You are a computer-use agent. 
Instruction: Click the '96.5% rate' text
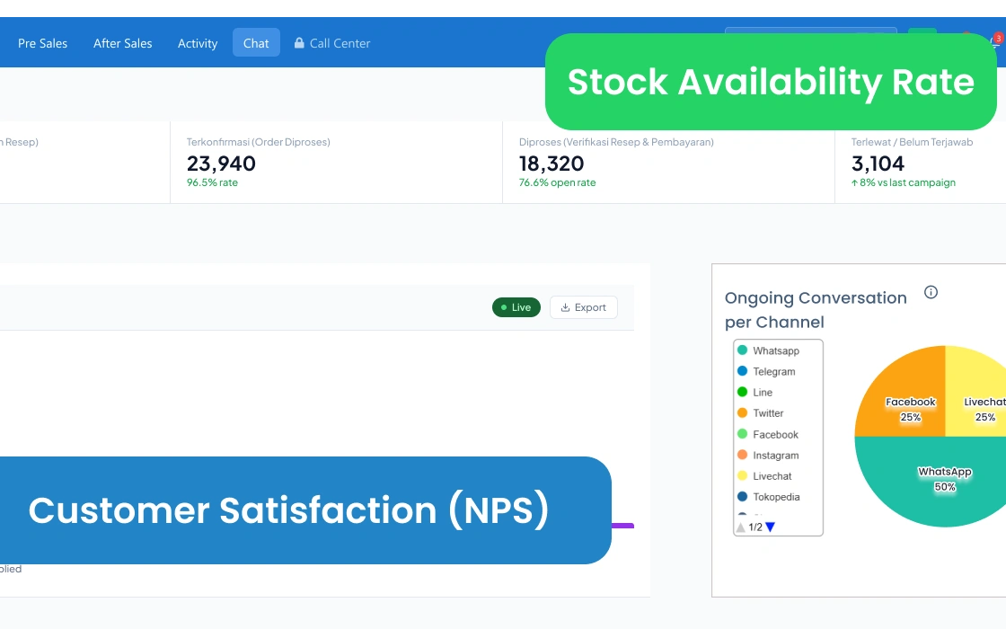[x=212, y=183]
